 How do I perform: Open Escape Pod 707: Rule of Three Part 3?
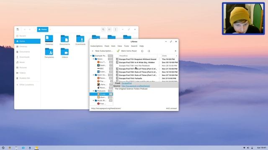[x=138, y=69]
